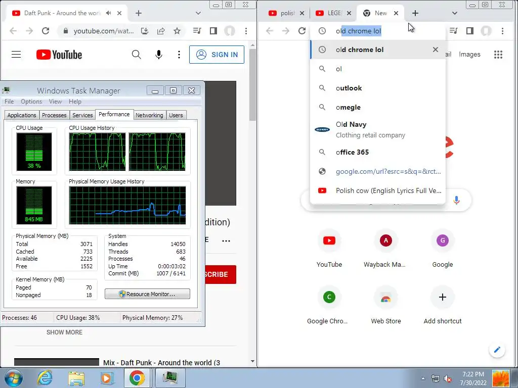The height and width of the screenshot is (388, 518).
Task: Open right Chrome three-dot menu
Action: [502, 31]
